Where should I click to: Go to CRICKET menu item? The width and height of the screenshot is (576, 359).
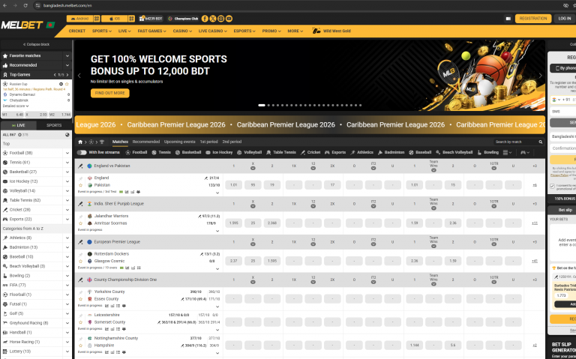coord(76,31)
